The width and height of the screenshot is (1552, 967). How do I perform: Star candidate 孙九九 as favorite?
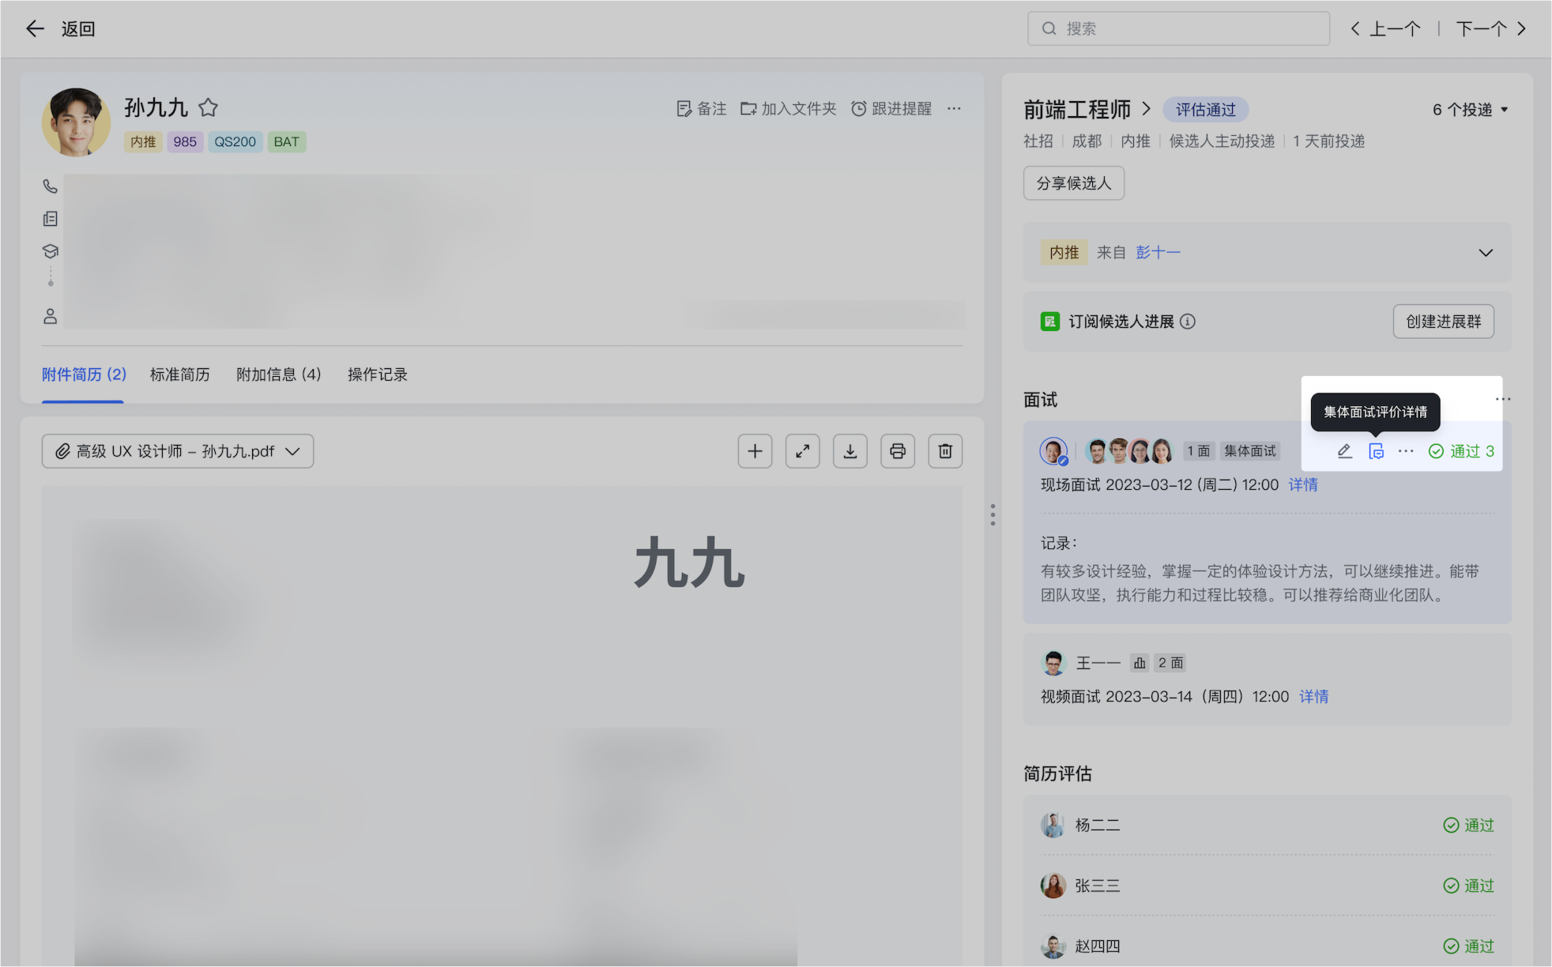(x=208, y=107)
